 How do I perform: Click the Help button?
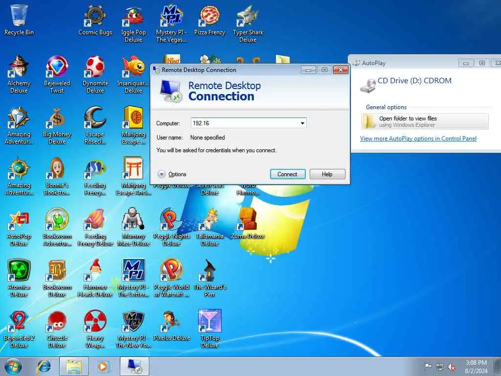click(x=327, y=174)
